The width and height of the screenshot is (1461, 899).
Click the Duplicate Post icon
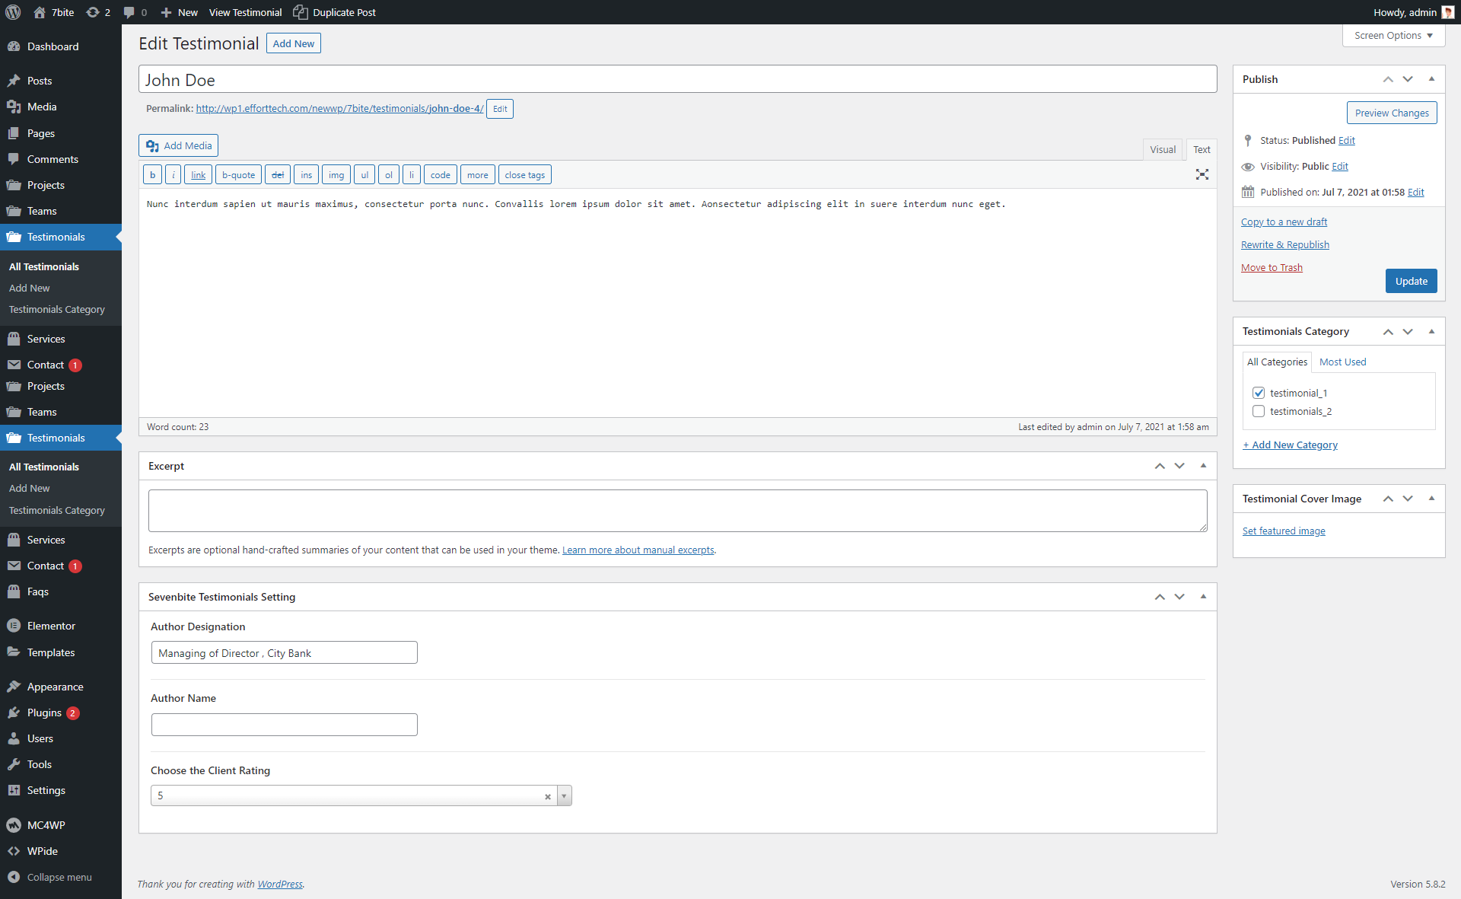pyautogui.click(x=301, y=12)
